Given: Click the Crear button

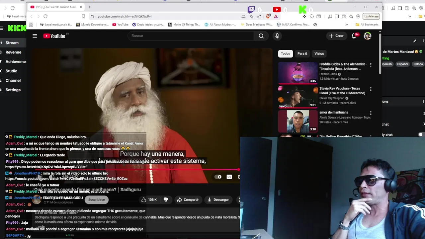Looking at the screenshot, I should click(x=336, y=36).
